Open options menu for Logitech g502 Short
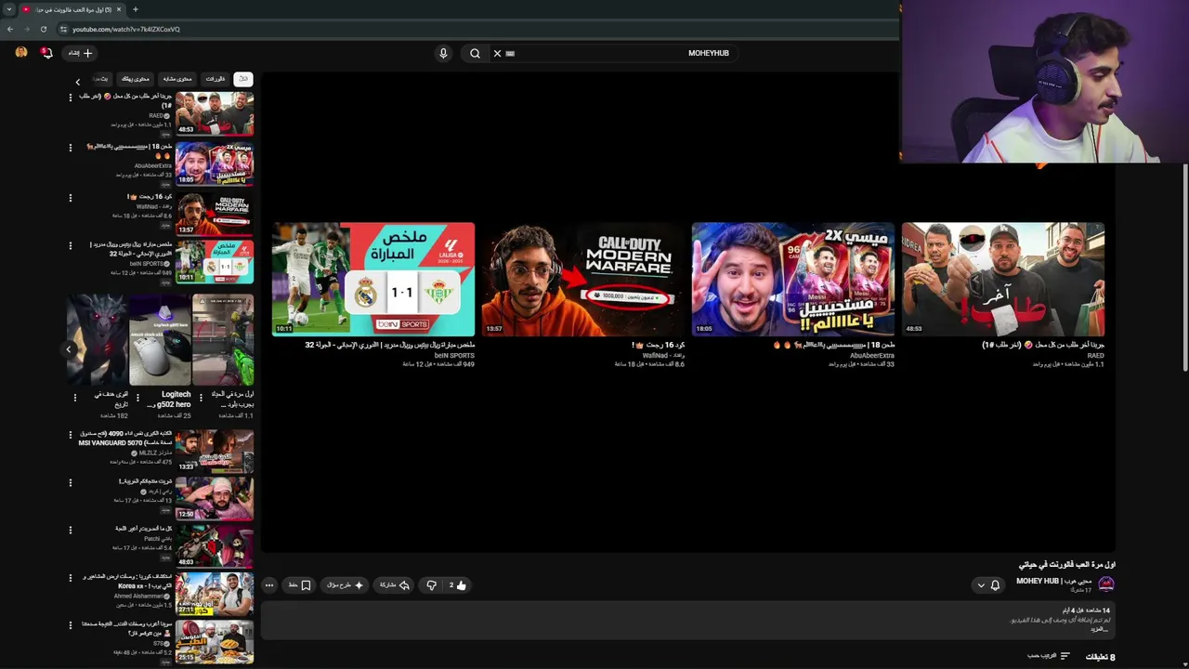The width and height of the screenshot is (1189, 669). click(138, 397)
